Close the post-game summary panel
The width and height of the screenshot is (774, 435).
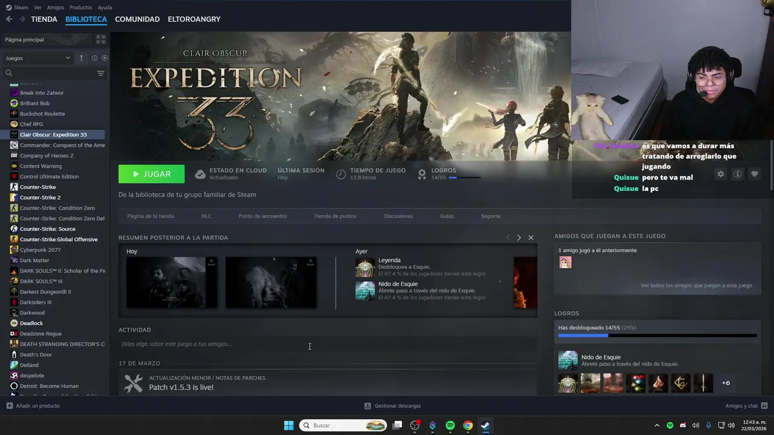(x=531, y=237)
